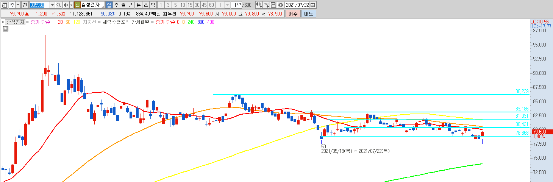Image resolution: width=553 pixels, height=182 pixels.
Task: Click the orange 60 moving average label
Action: click(68, 22)
